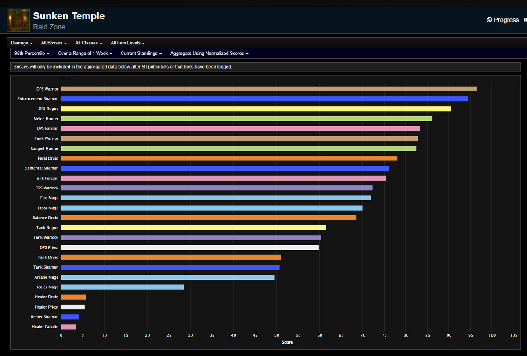Click the Healer Druid short bar
Screen dimensions: 527x356
click(73, 297)
